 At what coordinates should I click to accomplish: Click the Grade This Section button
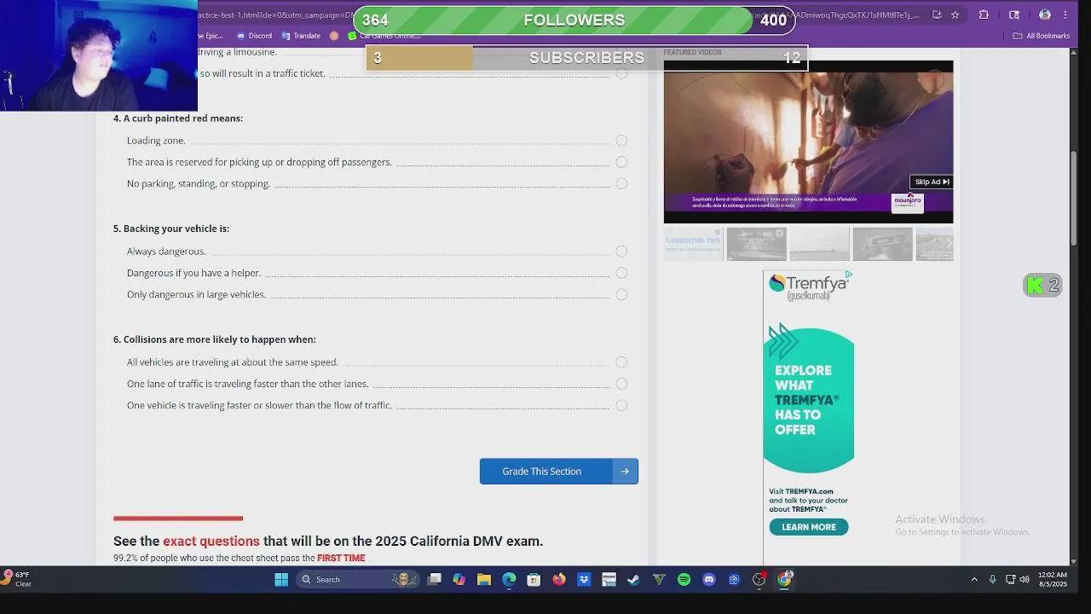click(558, 472)
